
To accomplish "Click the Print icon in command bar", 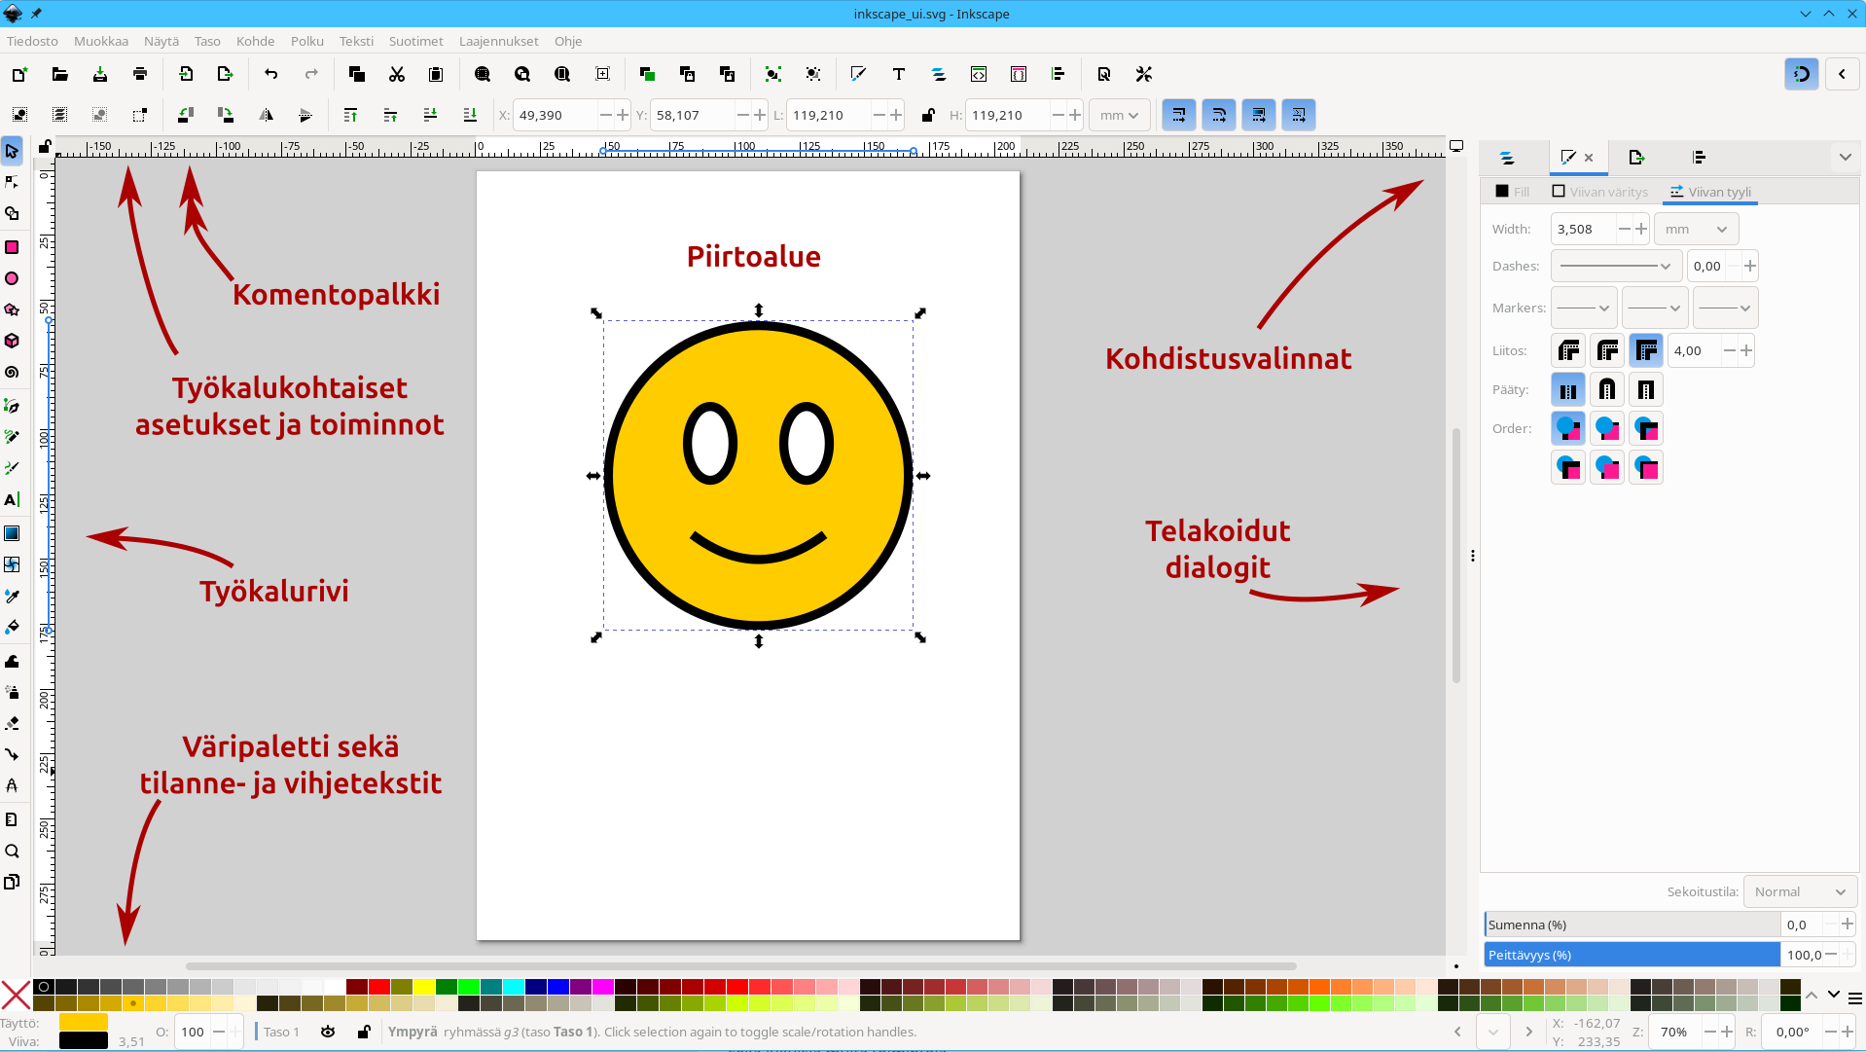I will point(140,74).
